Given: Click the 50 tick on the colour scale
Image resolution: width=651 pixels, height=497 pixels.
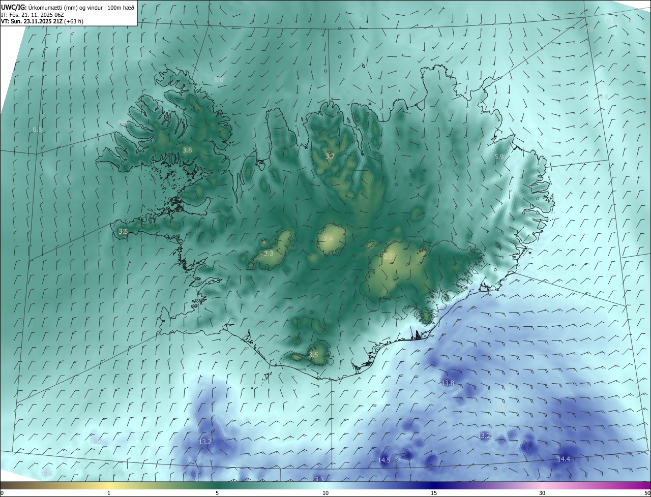Looking at the screenshot, I should pyautogui.click(x=647, y=493).
